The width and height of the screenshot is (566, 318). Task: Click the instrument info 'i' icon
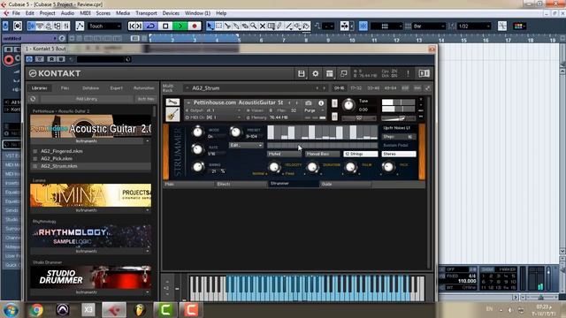(321, 103)
